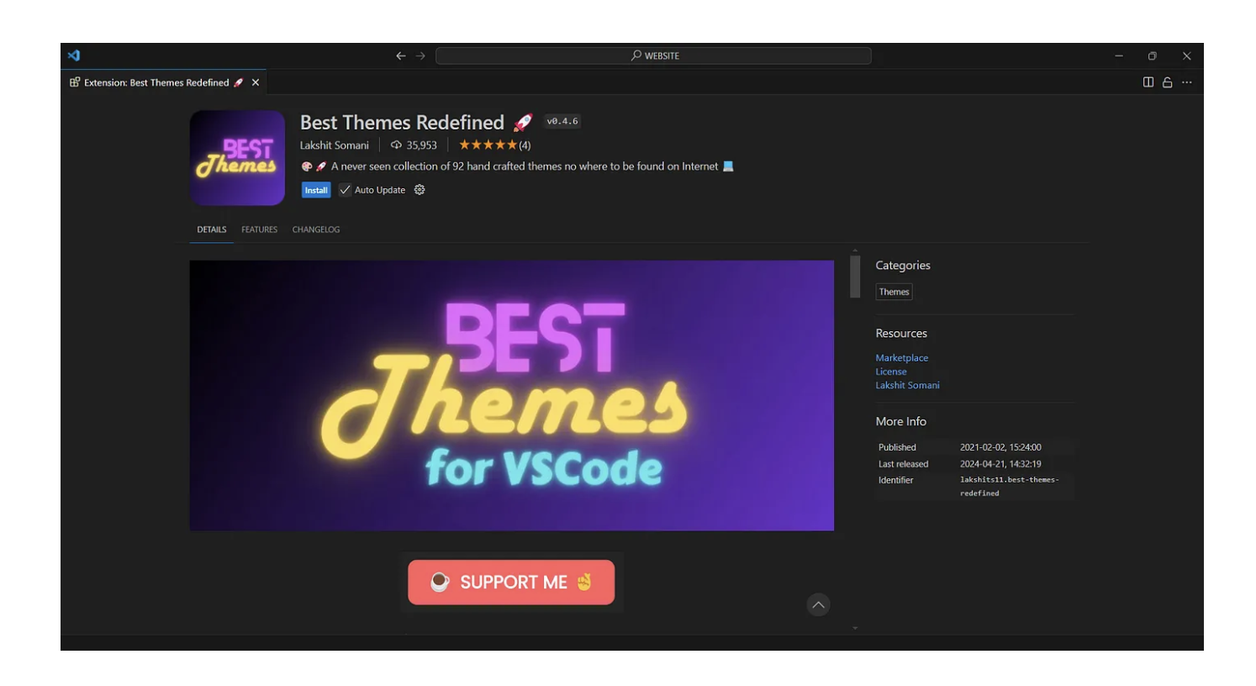This screenshot has height=686, width=1256.
Task: Switch to the DETAILS tab
Action: coord(212,230)
